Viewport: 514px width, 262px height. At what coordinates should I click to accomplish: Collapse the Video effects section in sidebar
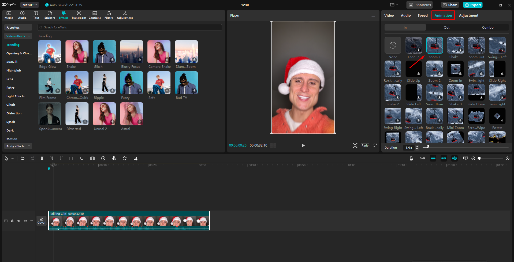point(18,36)
